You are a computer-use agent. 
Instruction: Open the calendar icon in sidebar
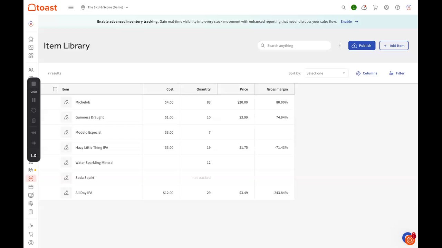pos(31,187)
